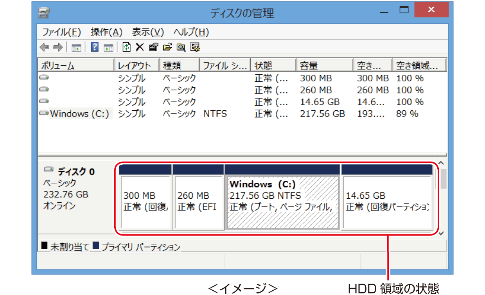Select the 14.65 GB recovery partition block
Image resolution: width=485 pixels, height=295 pixels.
[x=387, y=201]
